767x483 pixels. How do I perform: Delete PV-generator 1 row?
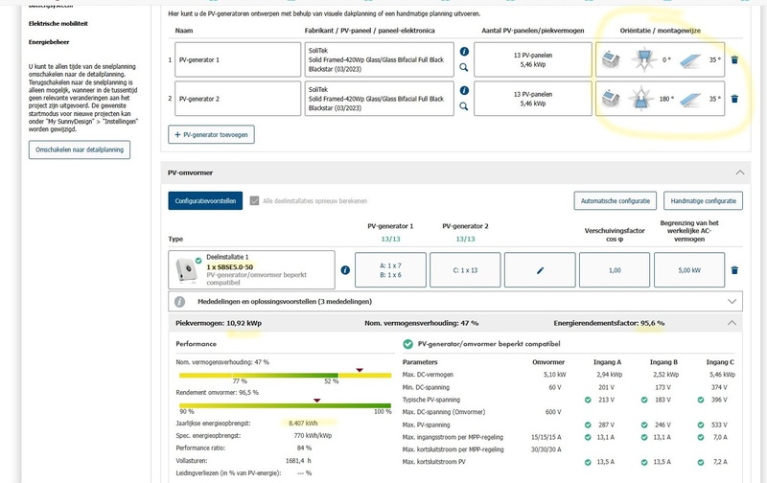point(734,59)
